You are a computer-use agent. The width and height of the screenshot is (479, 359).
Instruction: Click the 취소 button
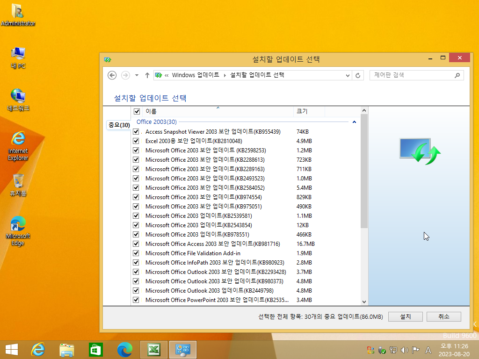point(443,316)
